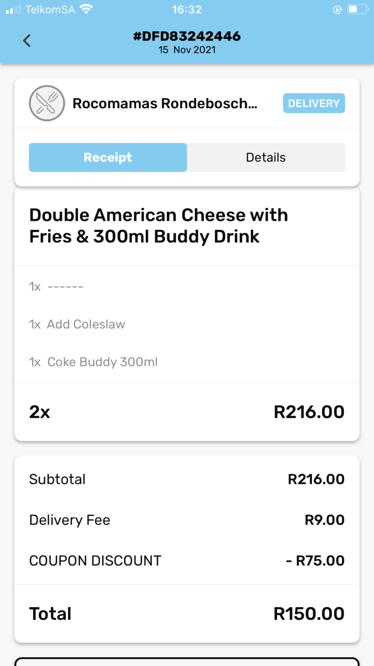Tap the back arrow icon
This screenshot has height=666, width=374.
(x=27, y=41)
